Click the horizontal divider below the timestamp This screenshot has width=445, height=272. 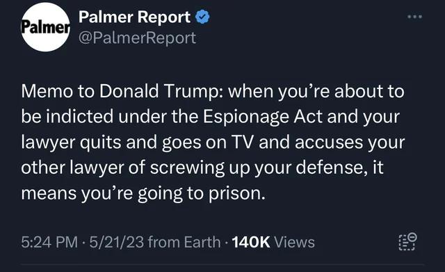[x=222, y=265]
